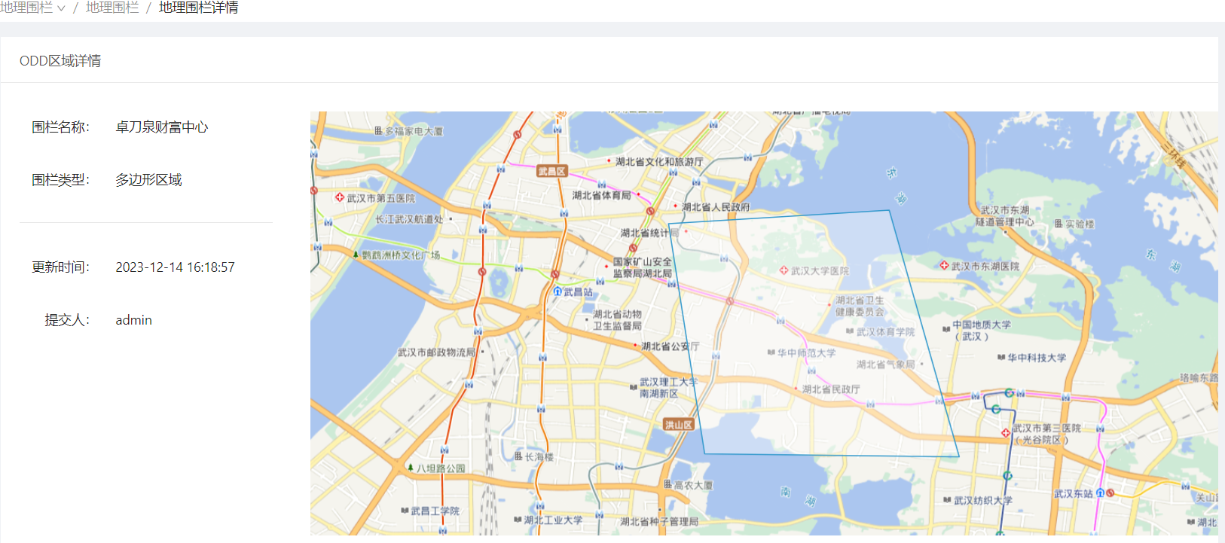Image resolution: width=1225 pixels, height=543 pixels.
Task: Click the ODD区域详情 panel title
Action: [x=60, y=61]
